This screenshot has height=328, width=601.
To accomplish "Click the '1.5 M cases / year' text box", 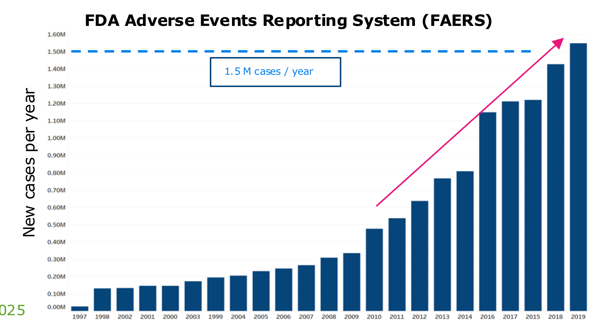I will [x=275, y=72].
